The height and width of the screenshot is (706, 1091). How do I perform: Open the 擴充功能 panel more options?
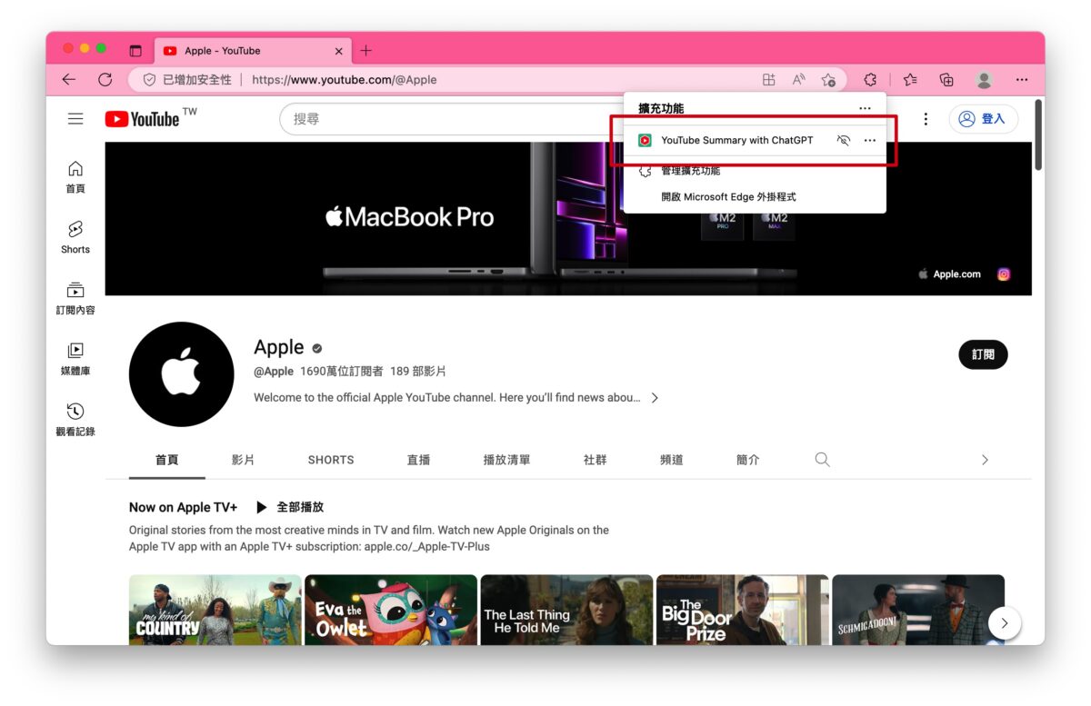pyautogui.click(x=865, y=108)
